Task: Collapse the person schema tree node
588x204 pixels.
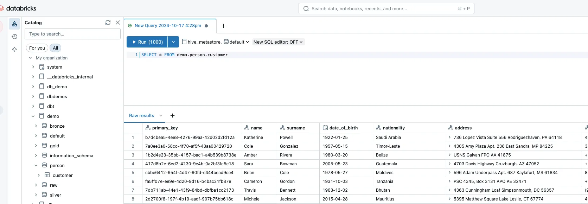Action: coord(36,165)
